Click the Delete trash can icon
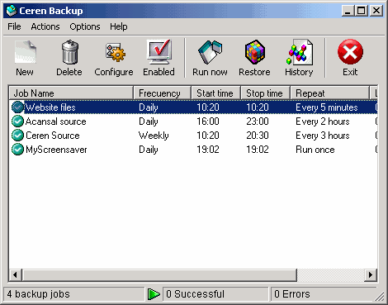This screenshot has height=305, width=388. pyautogui.click(x=69, y=52)
